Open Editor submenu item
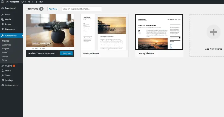This screenshot has height=117, width=224. point(4,60)
